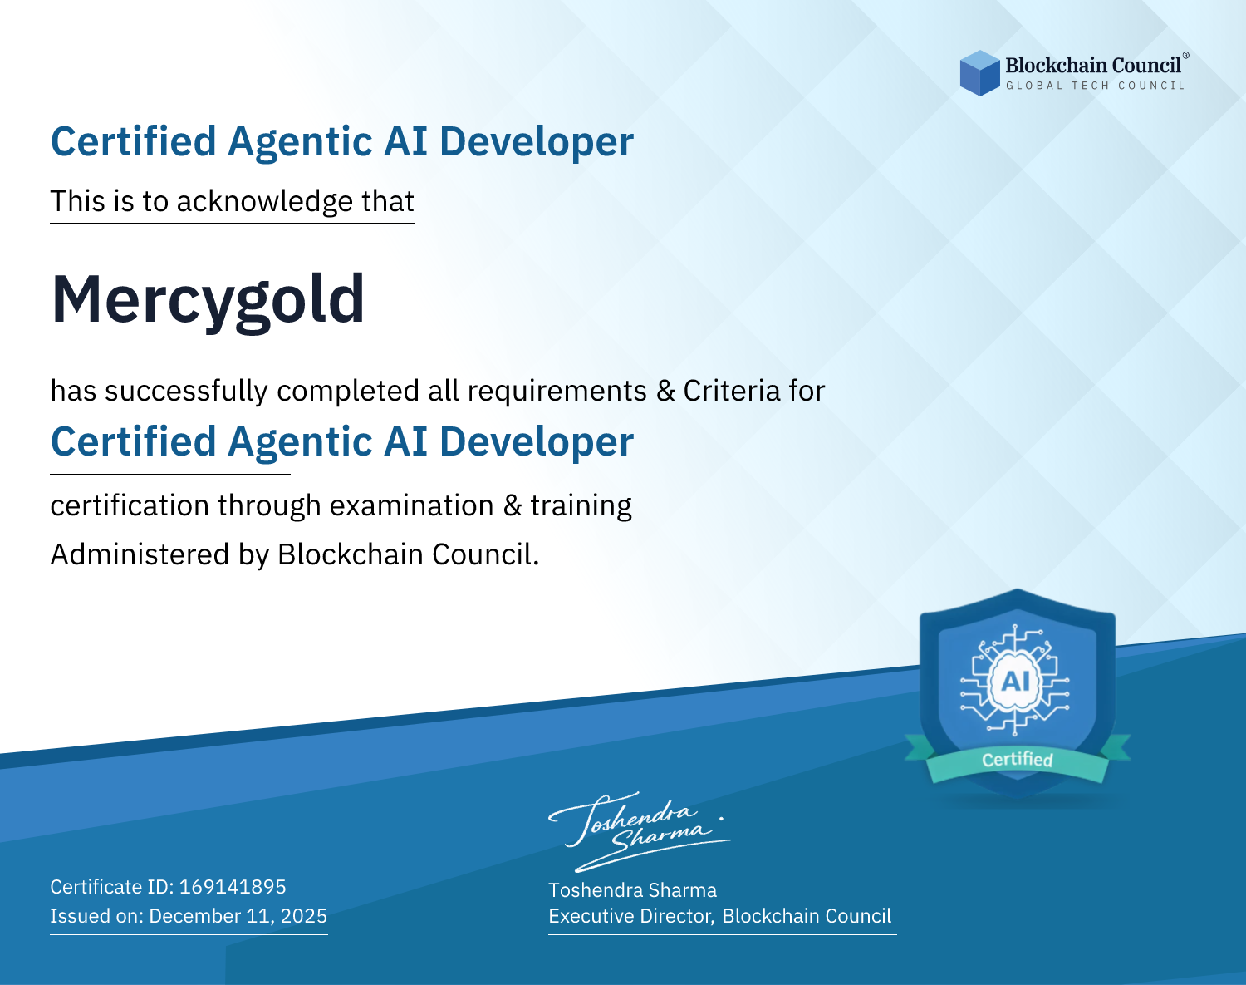1246x985 pixels.
Task: Select "has successfully completed all requirements & Criteria for"
Action: 438,391
